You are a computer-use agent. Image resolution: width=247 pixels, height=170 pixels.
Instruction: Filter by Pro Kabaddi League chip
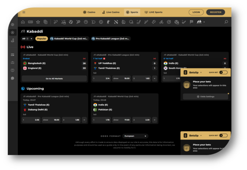[111, 39]
